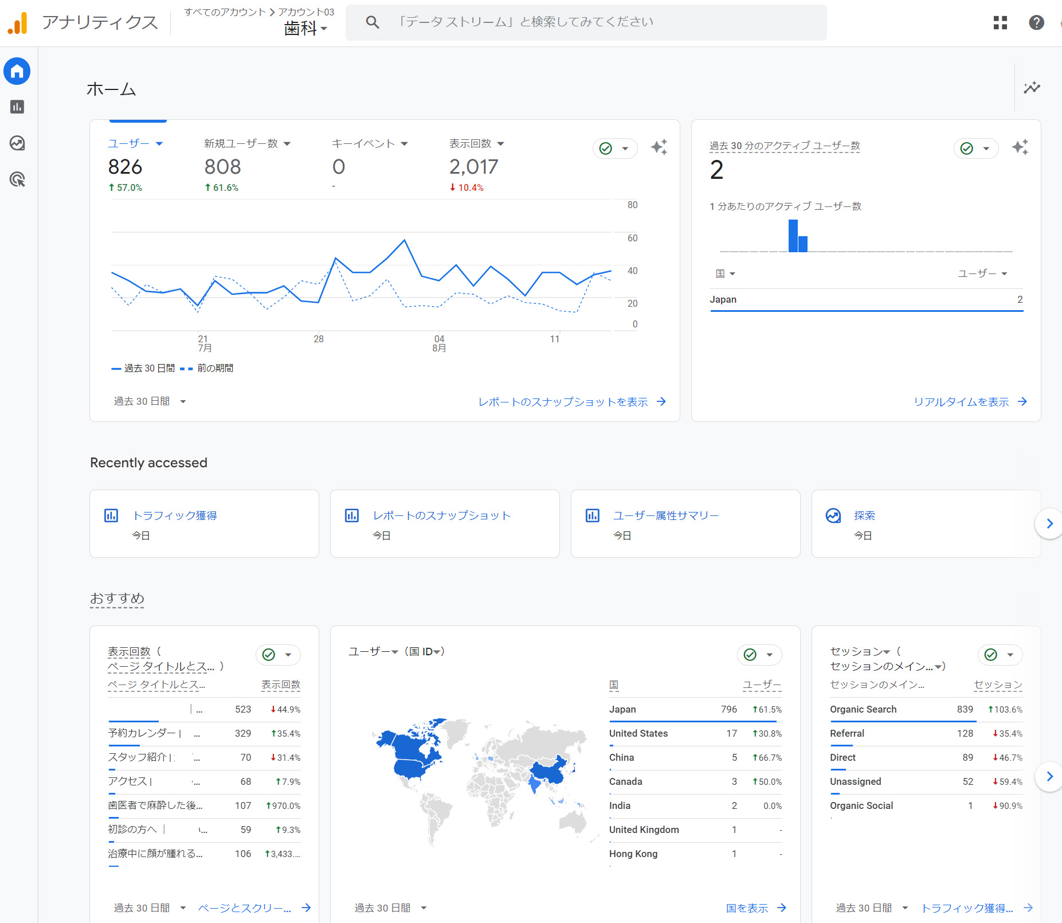The height and width of the screenshot is (923, 1062).
Task: Click the sparkle insights icon on realtime card
Action: [1020, 148]
